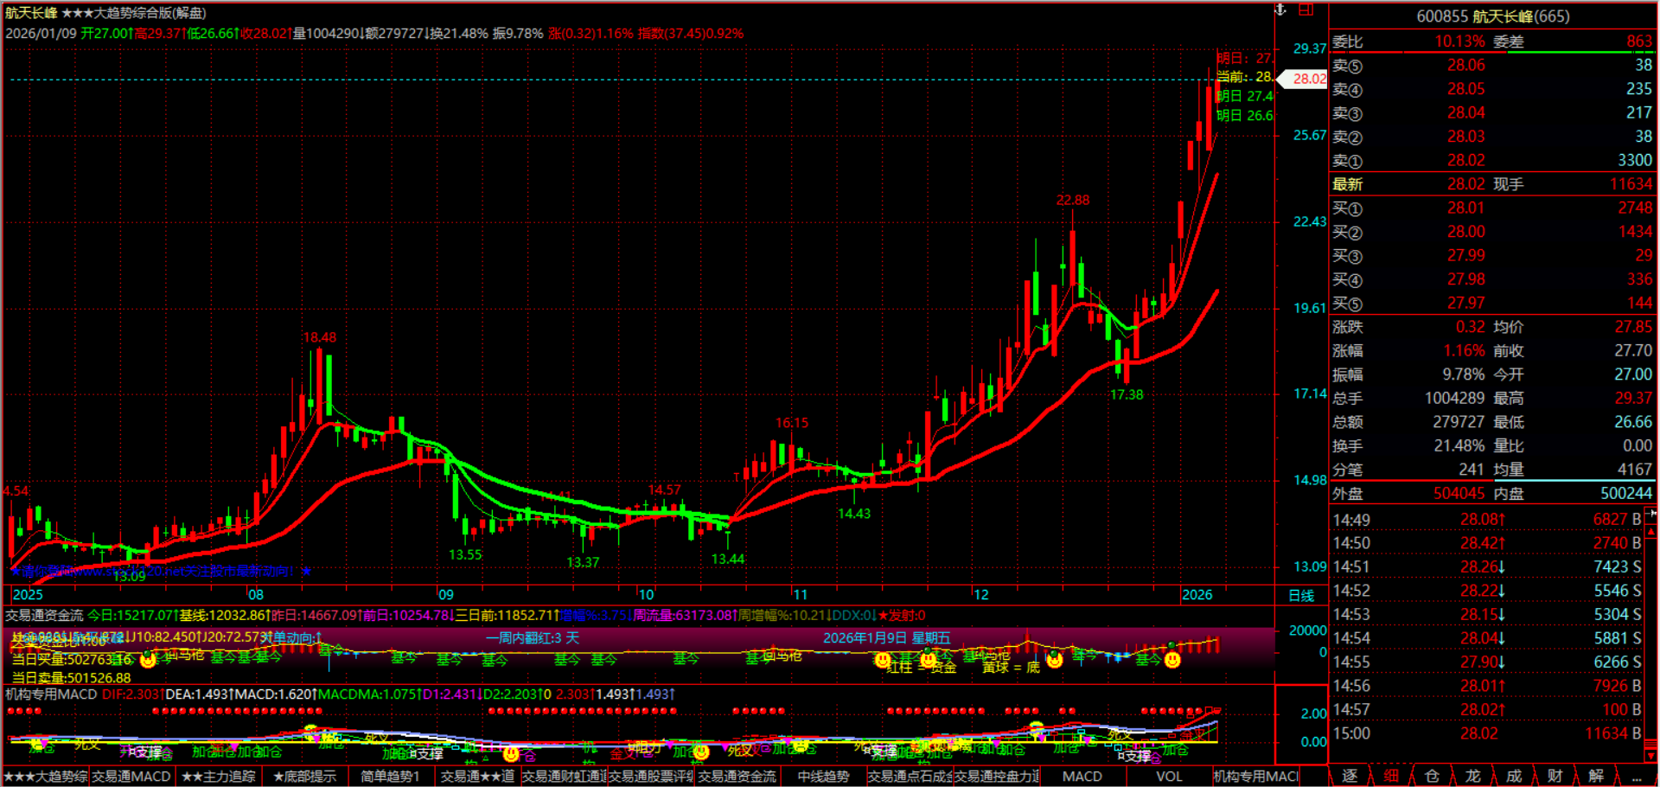1660x787 pixels.
Task: Click the 28.02 current price tag on the axis
Action: point(1307,79)
